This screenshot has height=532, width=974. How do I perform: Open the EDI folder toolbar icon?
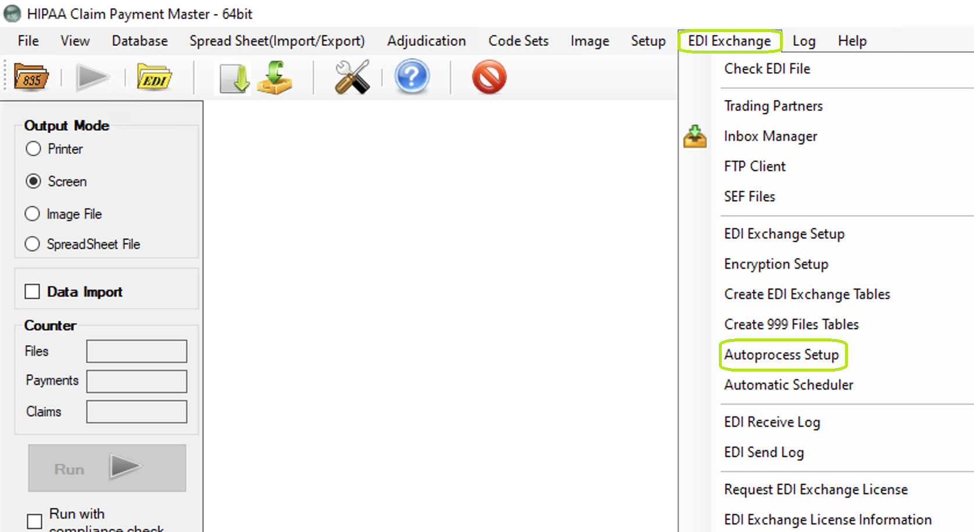[154, 77]
